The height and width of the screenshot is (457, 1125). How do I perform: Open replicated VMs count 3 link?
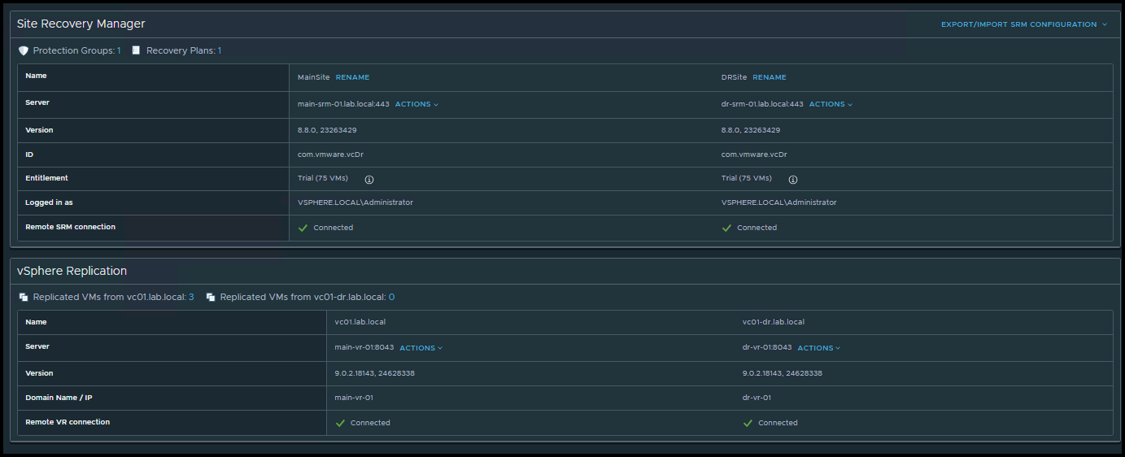[x=191, y=298]
